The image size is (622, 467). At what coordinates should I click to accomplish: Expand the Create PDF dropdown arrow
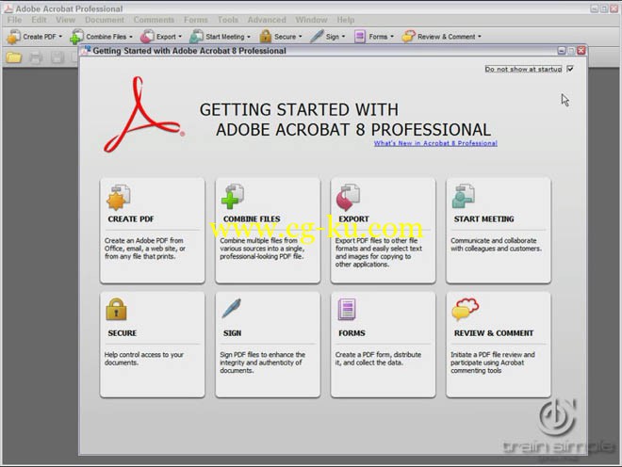coord(60,37)
